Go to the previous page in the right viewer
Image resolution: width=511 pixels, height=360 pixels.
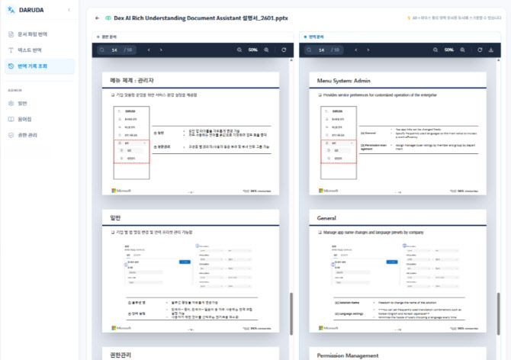pos(356,50)
